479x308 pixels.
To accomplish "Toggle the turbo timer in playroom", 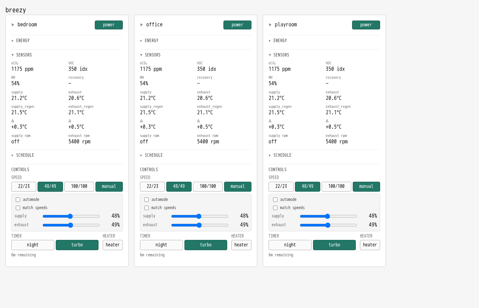I will pyautogui.click(x=335, y=245).
